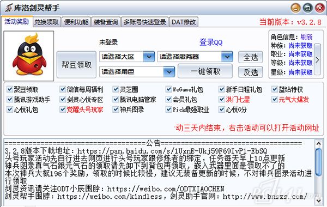
Task: Switch to the 活动奖励 tab
Action: point(17,21)
